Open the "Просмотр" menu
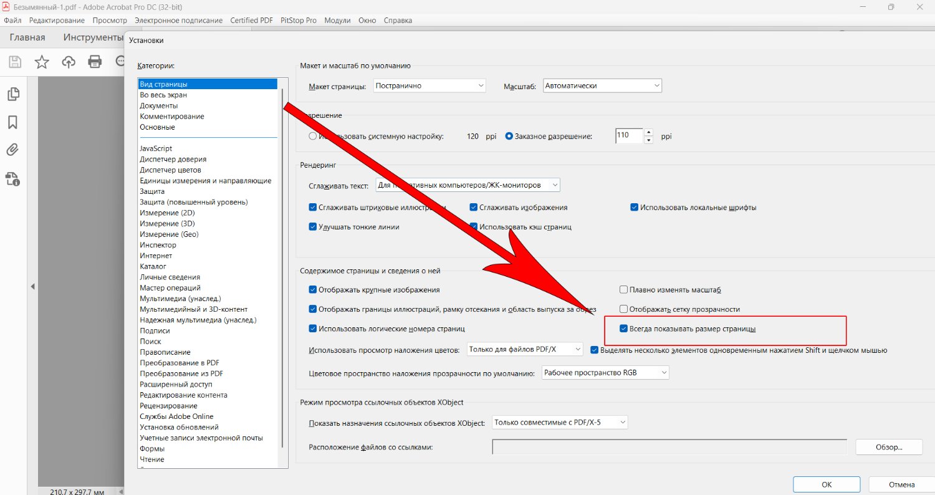935x495 pixels. pos(110,21)
